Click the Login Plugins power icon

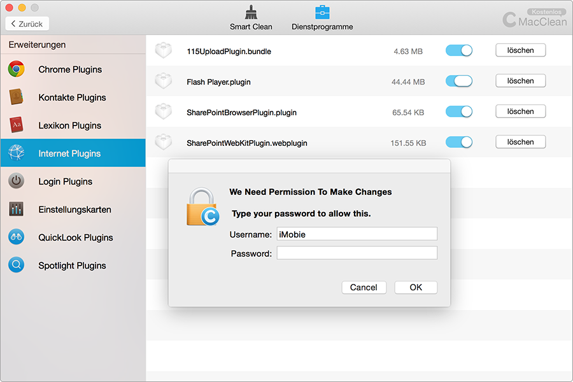pyautogui.click(x=17, y=181)
